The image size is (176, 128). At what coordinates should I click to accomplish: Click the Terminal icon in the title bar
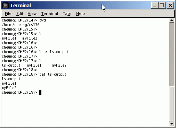[x=6, y=5]
